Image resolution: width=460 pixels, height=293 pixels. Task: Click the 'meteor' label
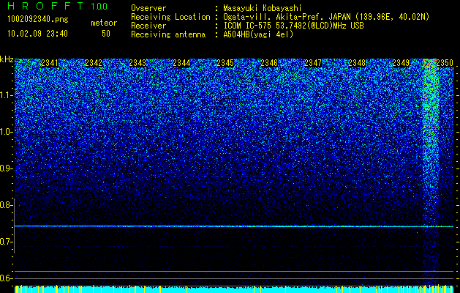click(x=104, y=23)
